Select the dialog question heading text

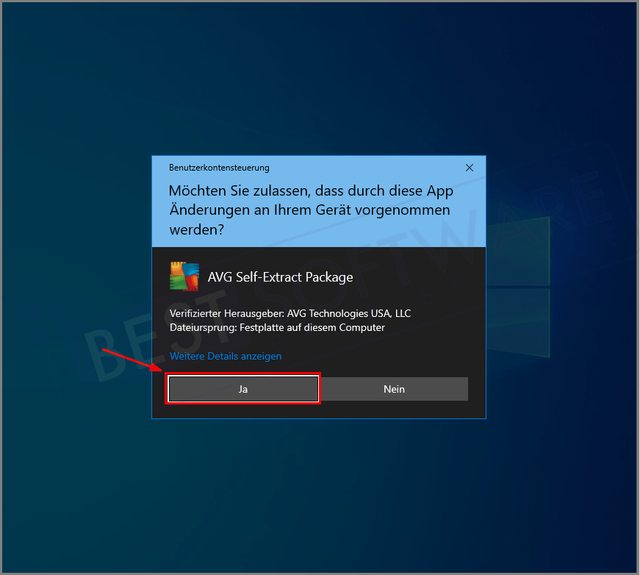(x=309, y=210)
